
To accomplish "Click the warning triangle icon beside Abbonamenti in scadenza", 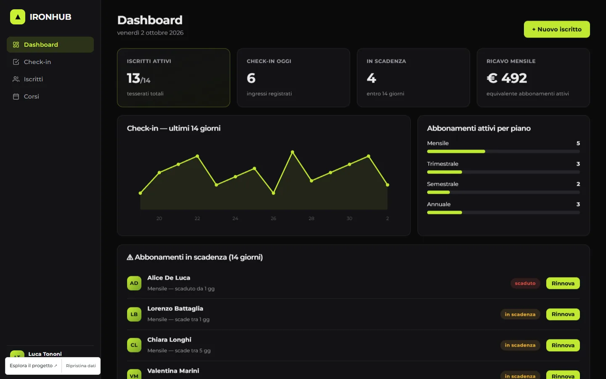I will point(130,257).
